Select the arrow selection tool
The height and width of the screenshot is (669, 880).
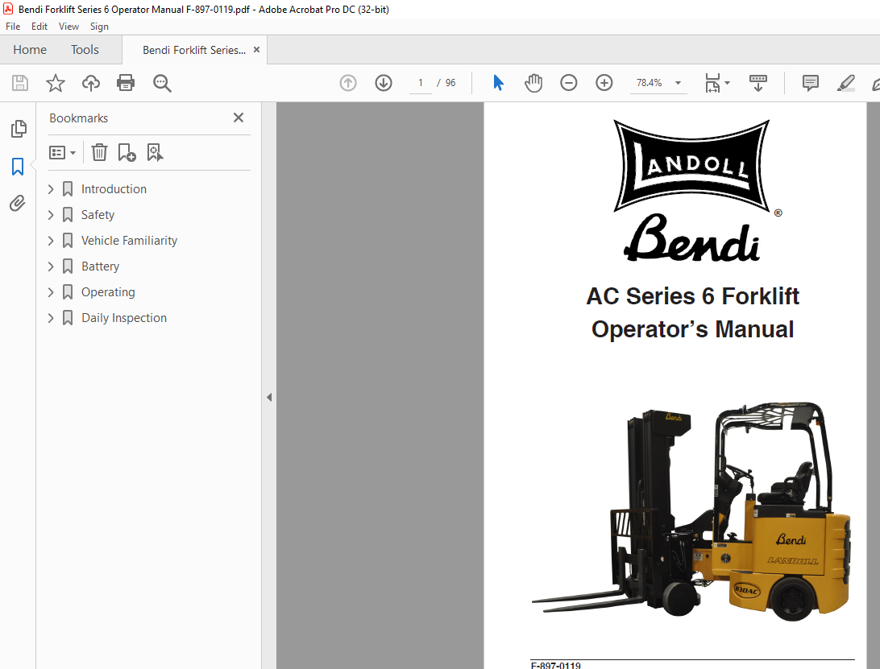[498, 83]
